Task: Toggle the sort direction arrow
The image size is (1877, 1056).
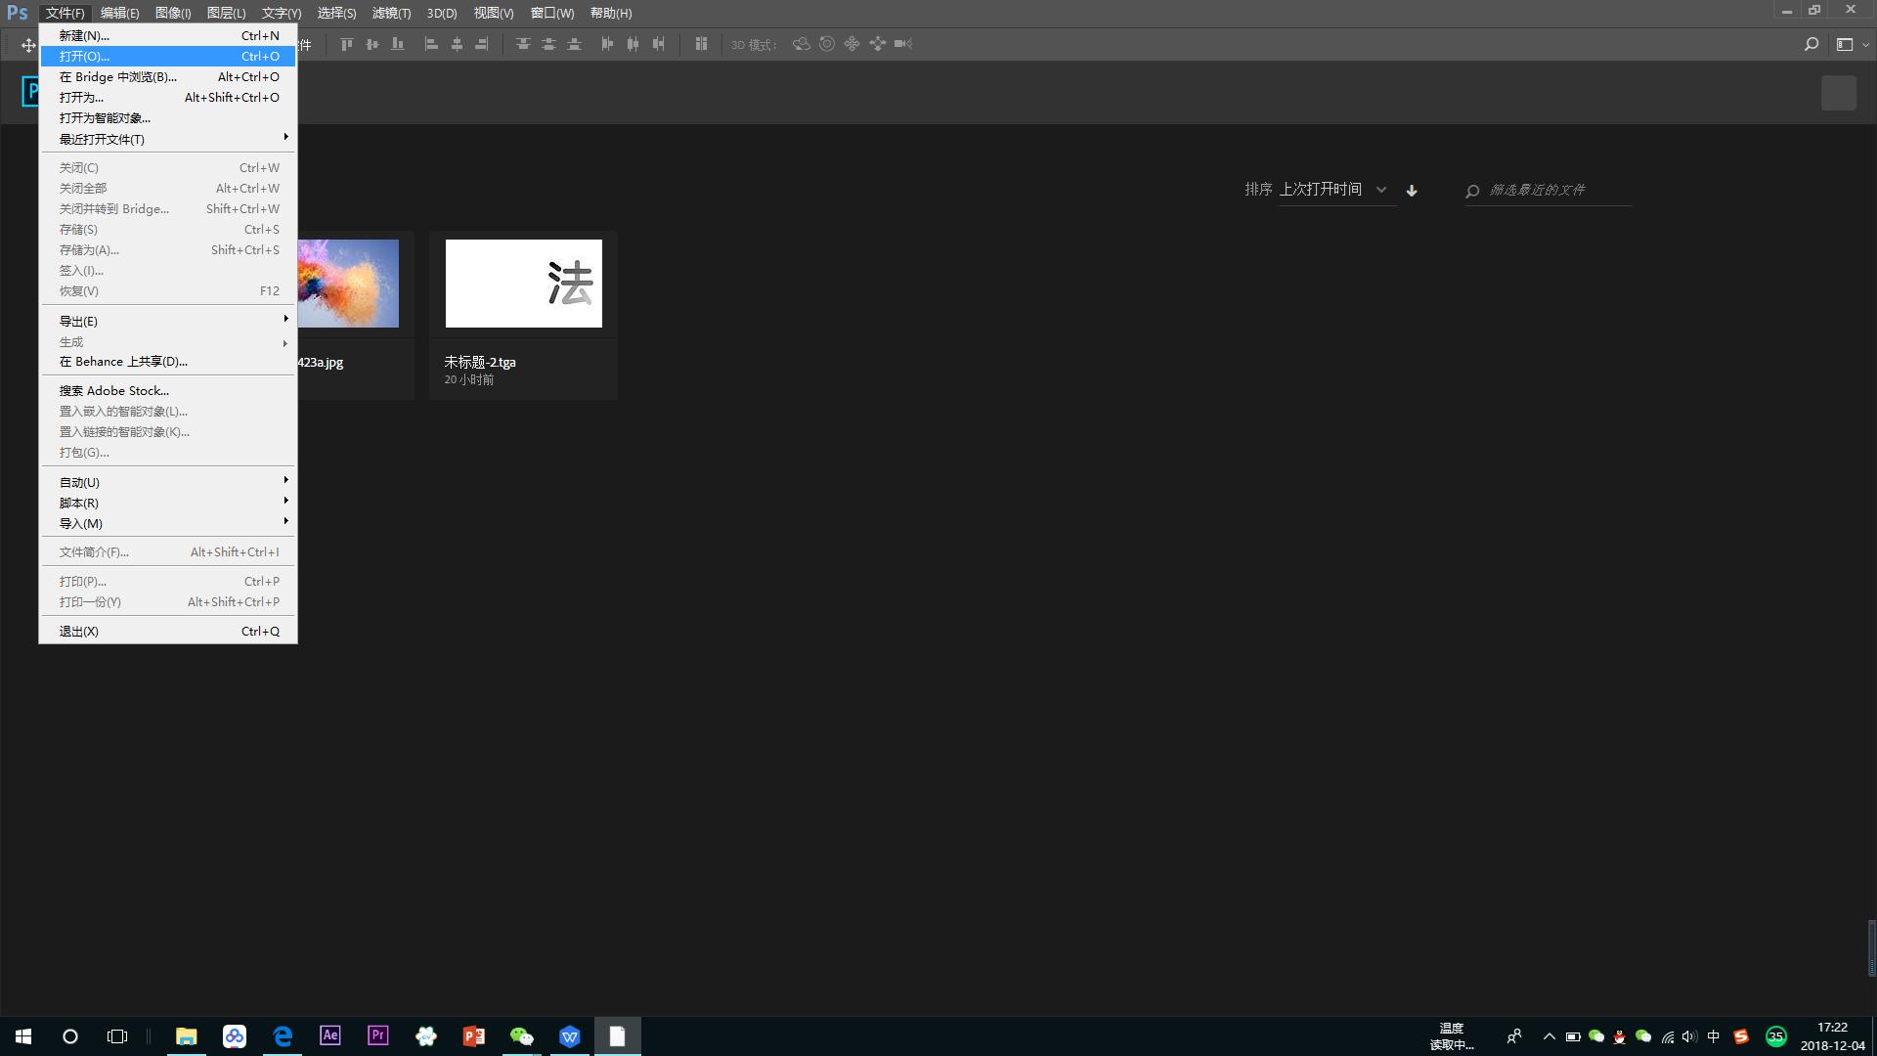Action: [x=1412, y=191]
